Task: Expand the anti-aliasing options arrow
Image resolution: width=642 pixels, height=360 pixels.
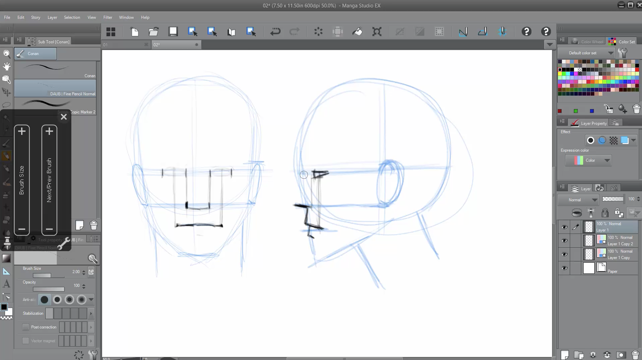Action: click(x=91, y=300)
